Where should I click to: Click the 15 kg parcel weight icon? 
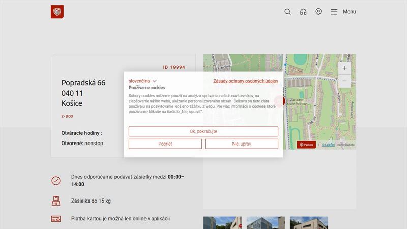point(56,201)
